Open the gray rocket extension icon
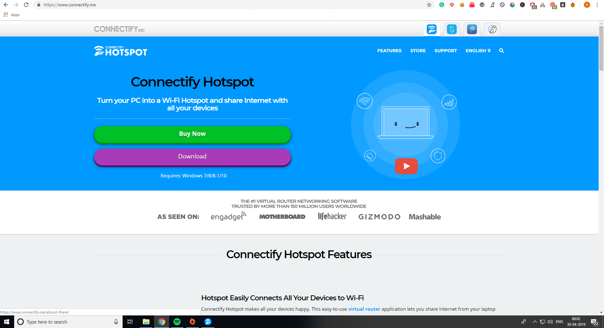The image size is (604, 328). click(x=543, y=5)
